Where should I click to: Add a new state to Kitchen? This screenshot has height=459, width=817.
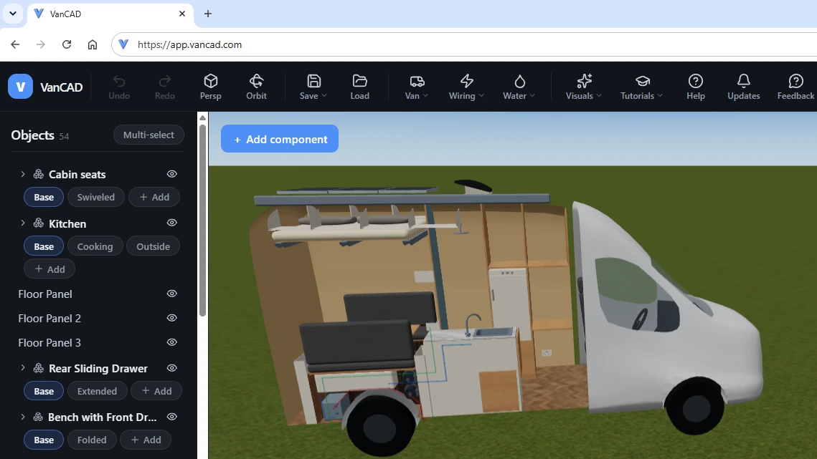coord(49,269)
